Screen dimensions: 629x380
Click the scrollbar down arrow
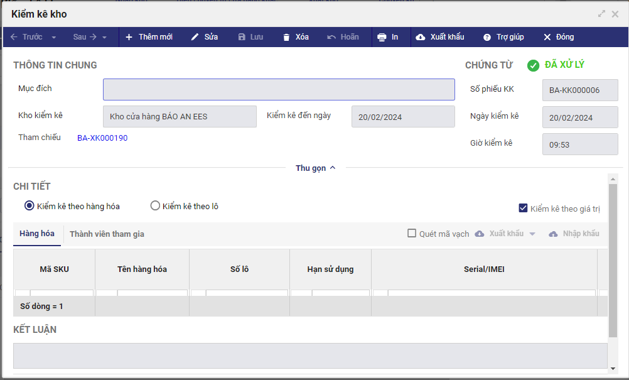click(613, 368)
